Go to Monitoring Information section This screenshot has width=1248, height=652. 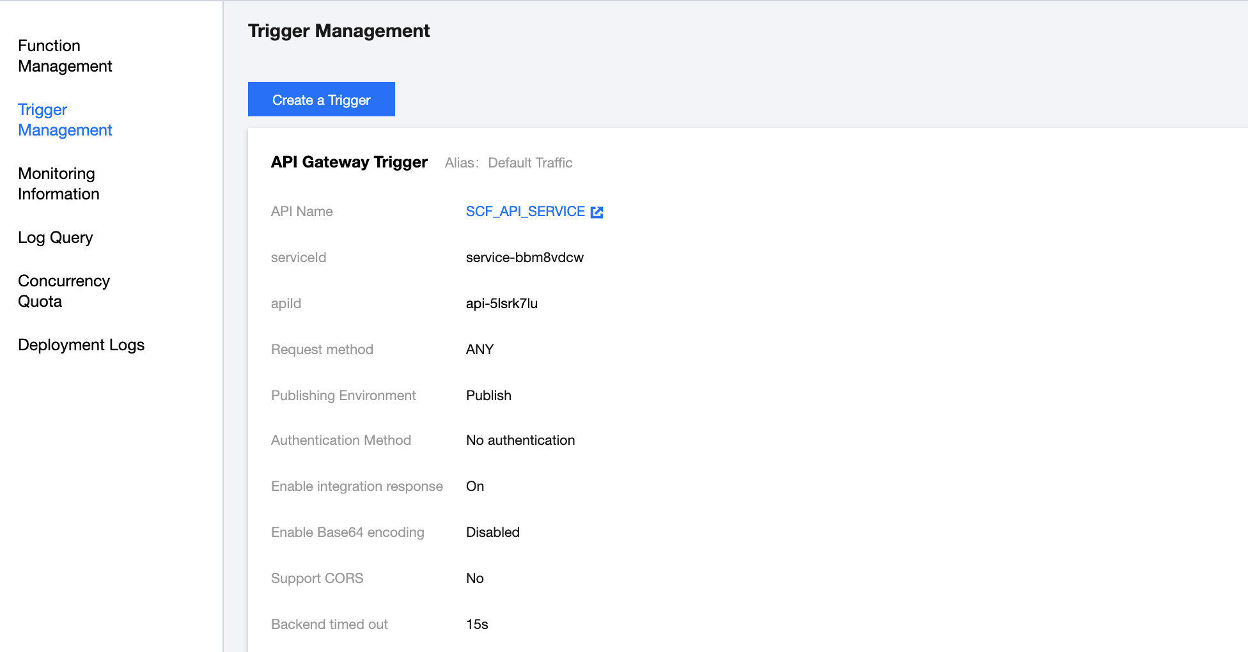[x=58, y=184]
